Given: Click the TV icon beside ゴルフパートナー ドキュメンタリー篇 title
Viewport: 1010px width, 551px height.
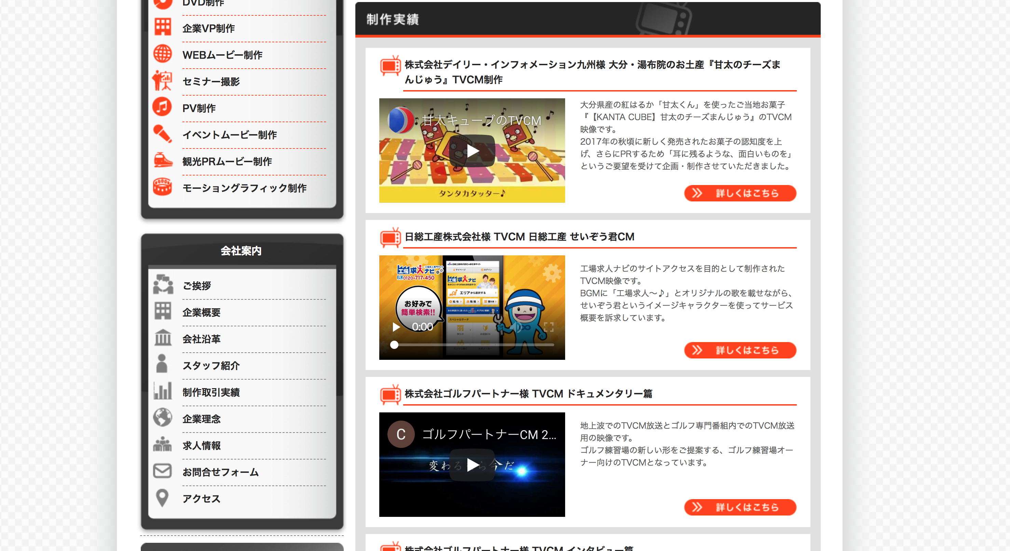Looking at the screenshot, I should [x=391, y=395].
